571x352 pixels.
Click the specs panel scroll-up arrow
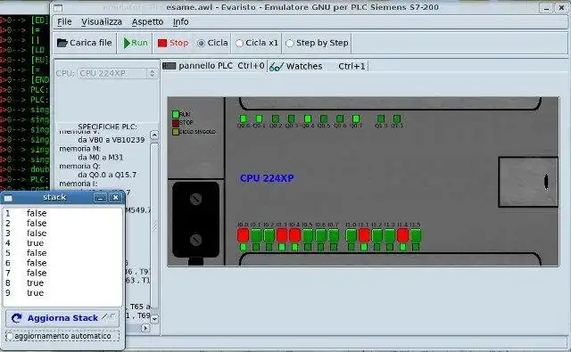click(154, 135)
